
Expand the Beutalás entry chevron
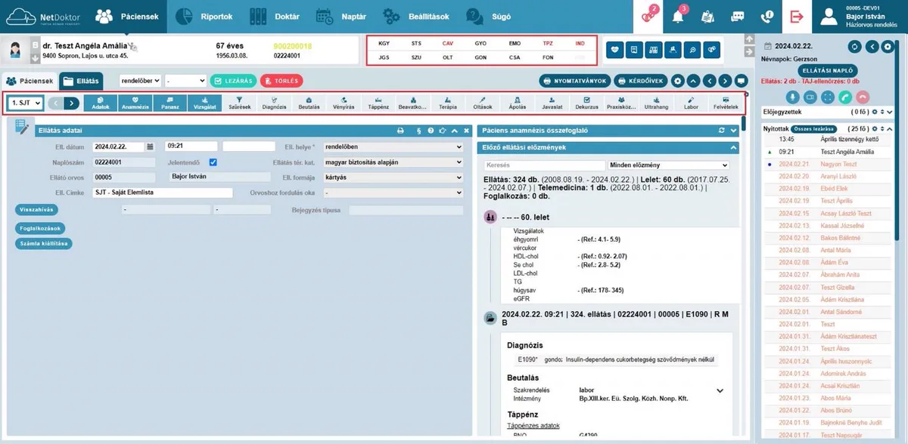pyautogui.click(x=720, y=390)
